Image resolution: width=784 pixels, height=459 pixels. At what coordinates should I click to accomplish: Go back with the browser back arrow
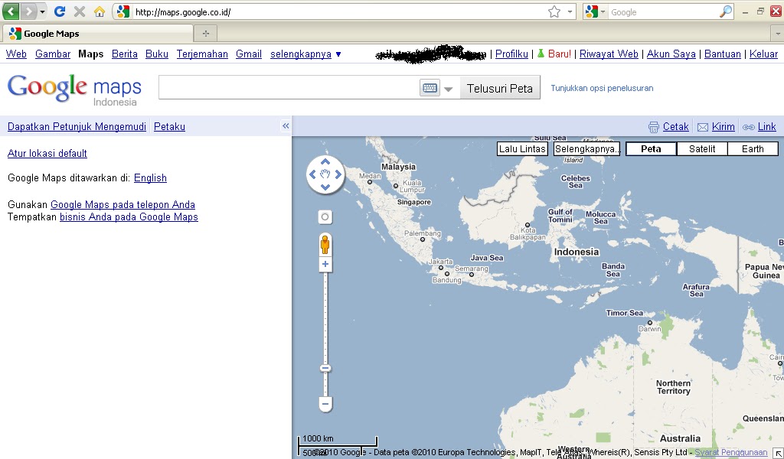[x=11, y=11]
